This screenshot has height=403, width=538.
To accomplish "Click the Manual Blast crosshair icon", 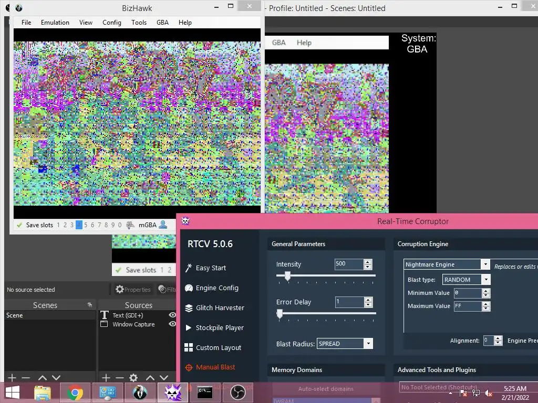I will point(189,367).
